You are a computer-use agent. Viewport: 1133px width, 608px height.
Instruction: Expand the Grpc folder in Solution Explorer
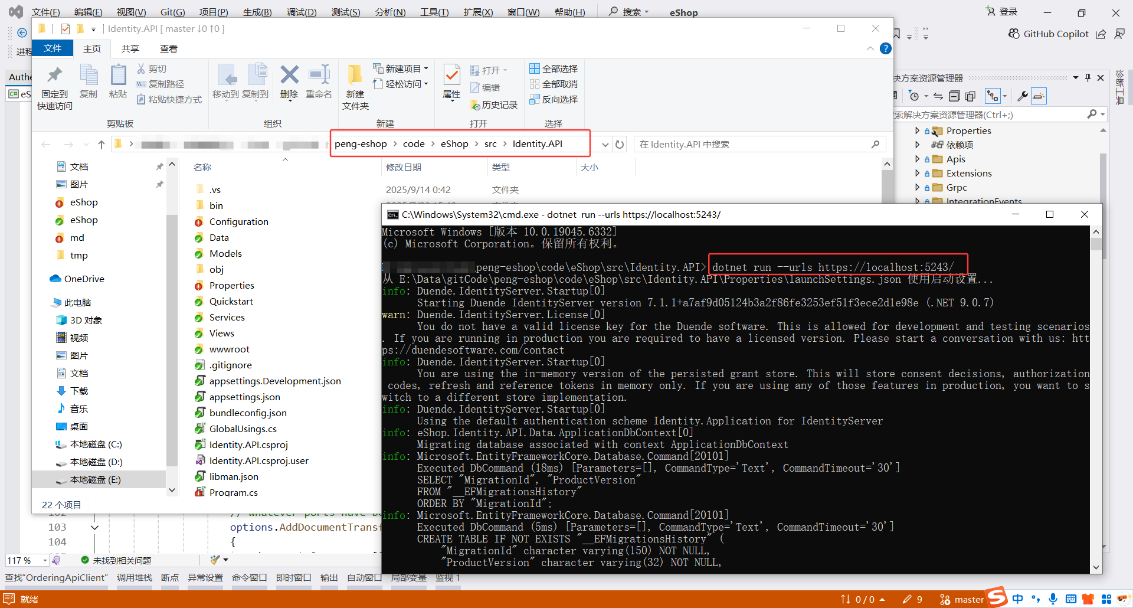(x=917, y=188)
